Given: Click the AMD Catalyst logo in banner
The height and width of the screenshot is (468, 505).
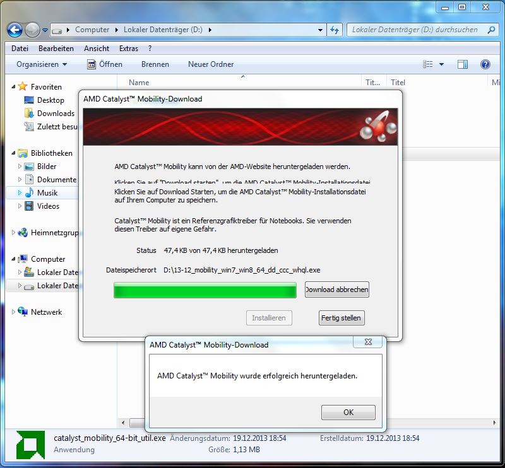Looking at the screenshot, I should point(378,127).
